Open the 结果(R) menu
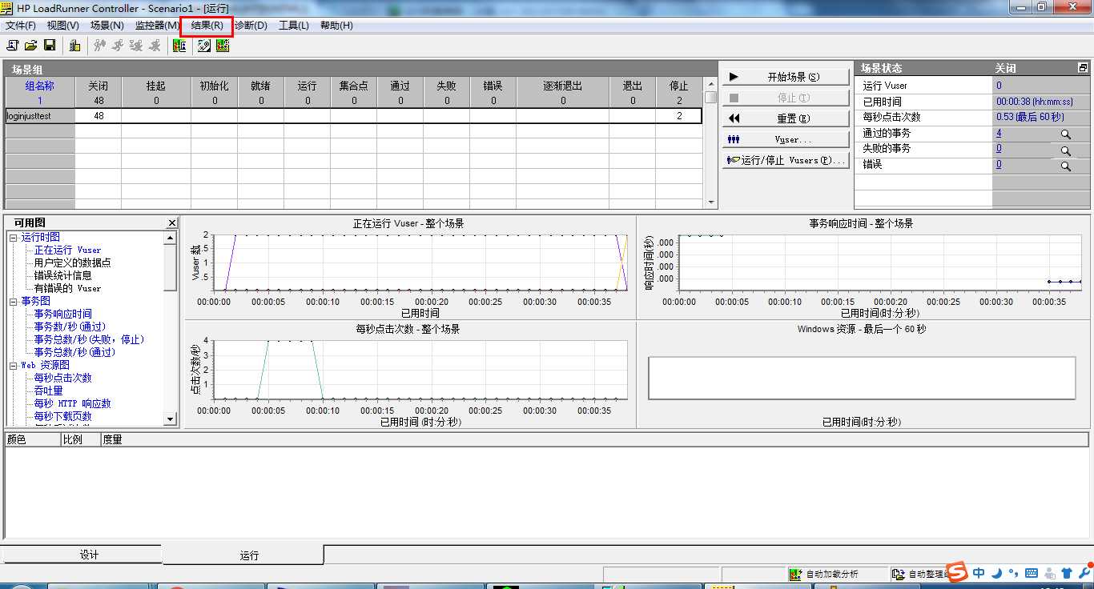This screenshot has height=589, width=1094. (207, 26)
